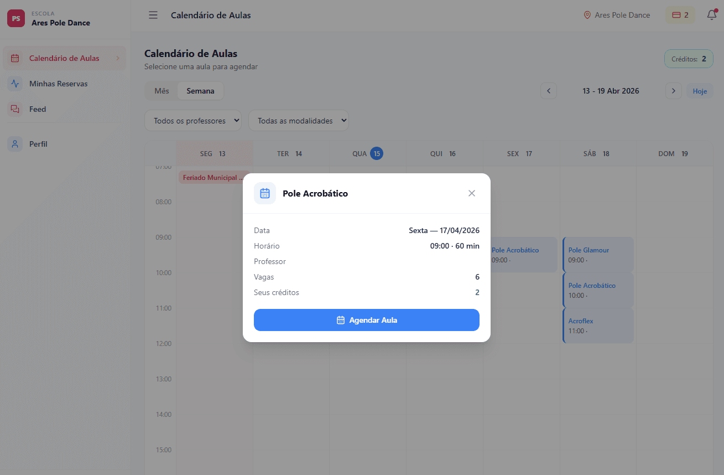
Task: Close the Pole Acrobático dialog
Action: click(x=472, y=193)
